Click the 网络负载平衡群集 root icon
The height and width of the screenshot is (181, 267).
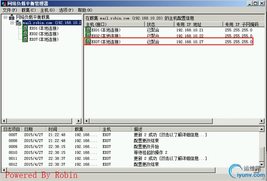11,17
